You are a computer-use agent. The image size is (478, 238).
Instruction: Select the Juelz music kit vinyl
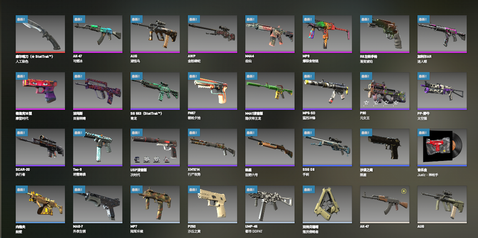[x=442, y=147]
